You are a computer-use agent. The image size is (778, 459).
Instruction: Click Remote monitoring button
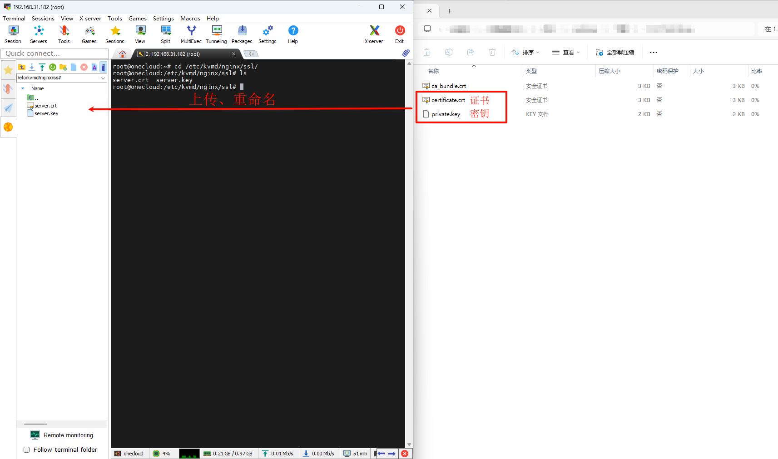pyautogui.click(x=62, y=435)
